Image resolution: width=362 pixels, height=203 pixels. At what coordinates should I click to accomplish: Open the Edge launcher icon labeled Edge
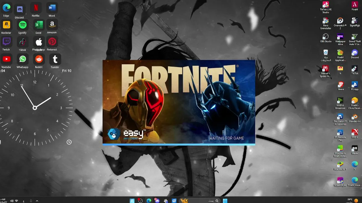coord(7,8)
